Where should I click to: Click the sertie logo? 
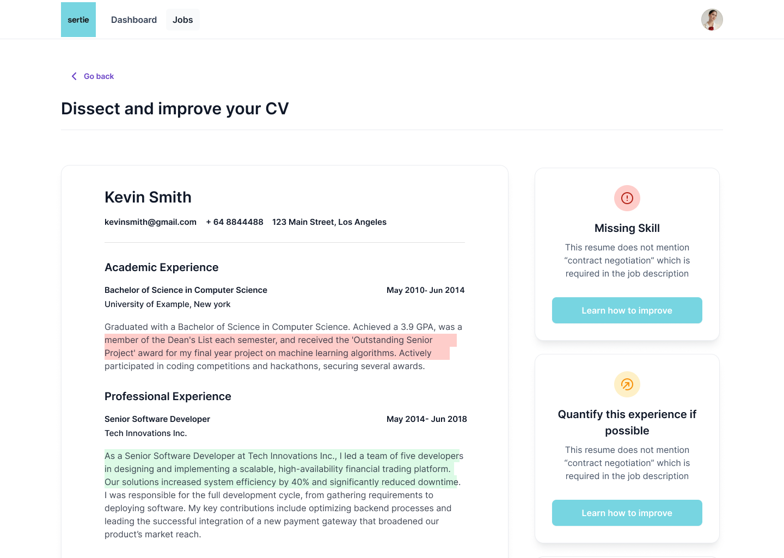pyautogui.click(x=78, y=20)
